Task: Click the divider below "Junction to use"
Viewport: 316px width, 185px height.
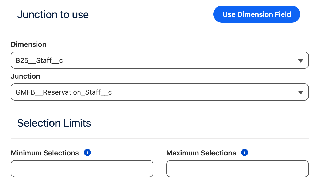Action: pos(160,30)
